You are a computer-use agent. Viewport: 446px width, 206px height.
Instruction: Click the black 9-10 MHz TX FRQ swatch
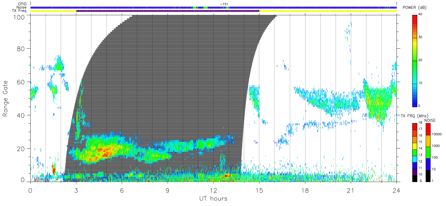(x=414, y=178)
